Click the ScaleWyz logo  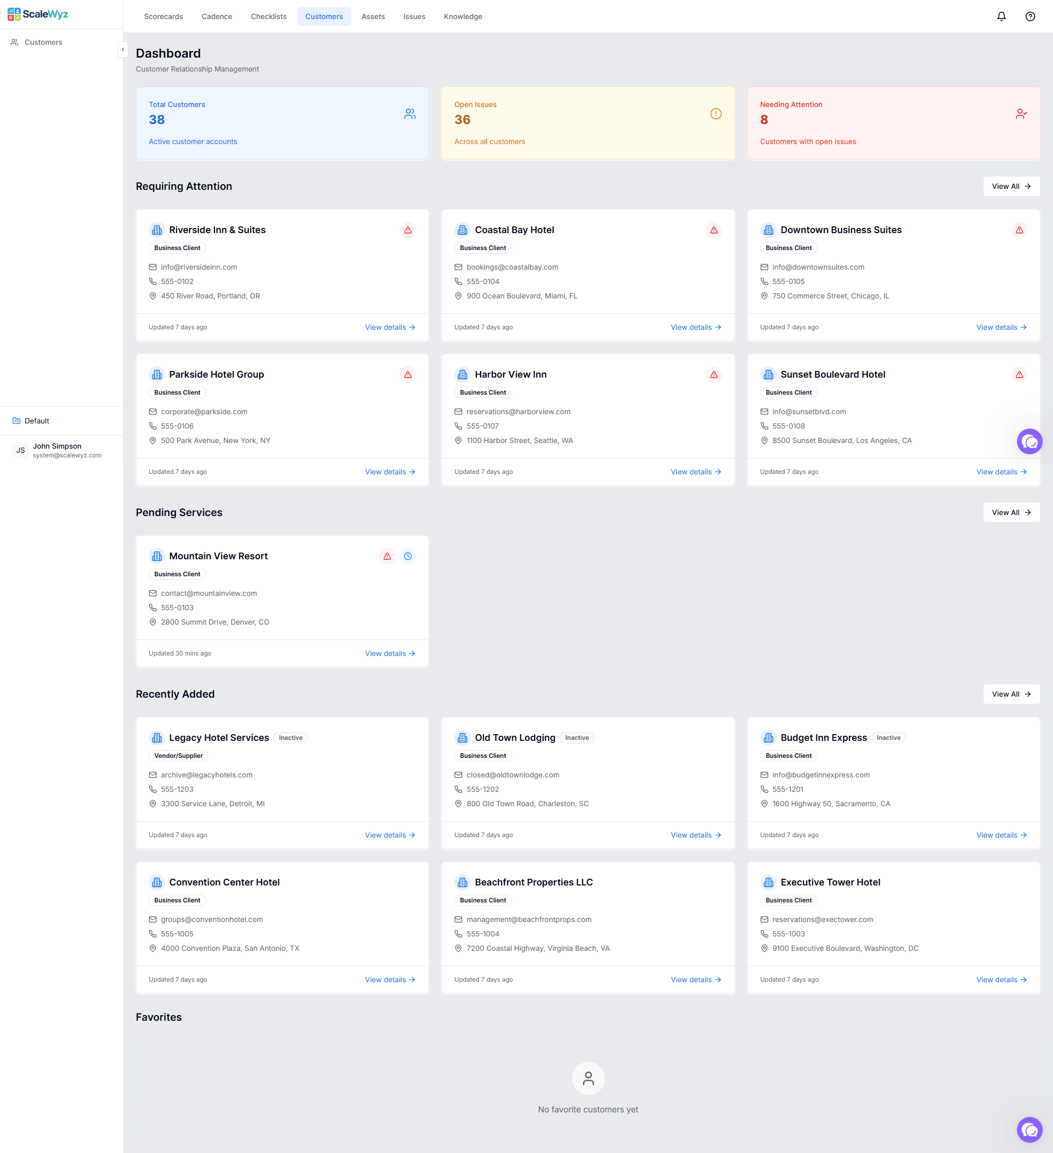[x=37, y=14]
